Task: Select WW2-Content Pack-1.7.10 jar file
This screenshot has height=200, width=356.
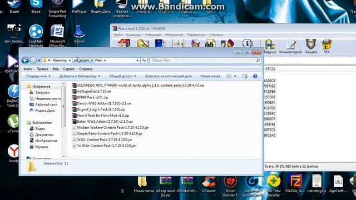Action: click(102, 139)
